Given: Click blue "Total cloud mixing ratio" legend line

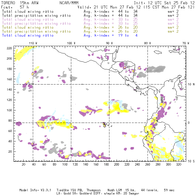Looking at the screenshot, I should [28, 35].
